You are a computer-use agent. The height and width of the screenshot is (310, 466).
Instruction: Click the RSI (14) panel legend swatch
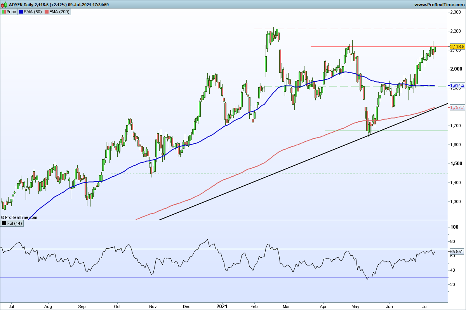click(4, 223)
